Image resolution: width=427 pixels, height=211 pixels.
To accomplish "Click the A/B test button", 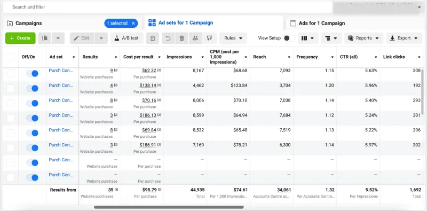I will [x=127, y=38].
